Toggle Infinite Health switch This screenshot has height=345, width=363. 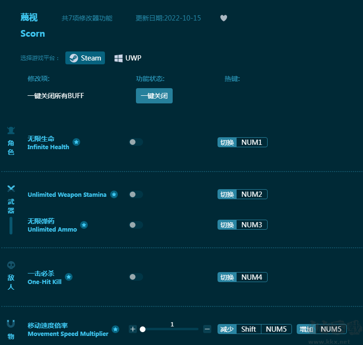pyautogui.click(x=136, y=142)
